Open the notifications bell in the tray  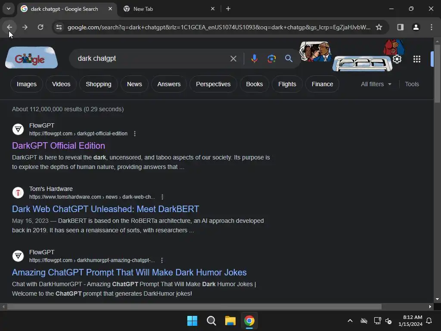(429, 321)
